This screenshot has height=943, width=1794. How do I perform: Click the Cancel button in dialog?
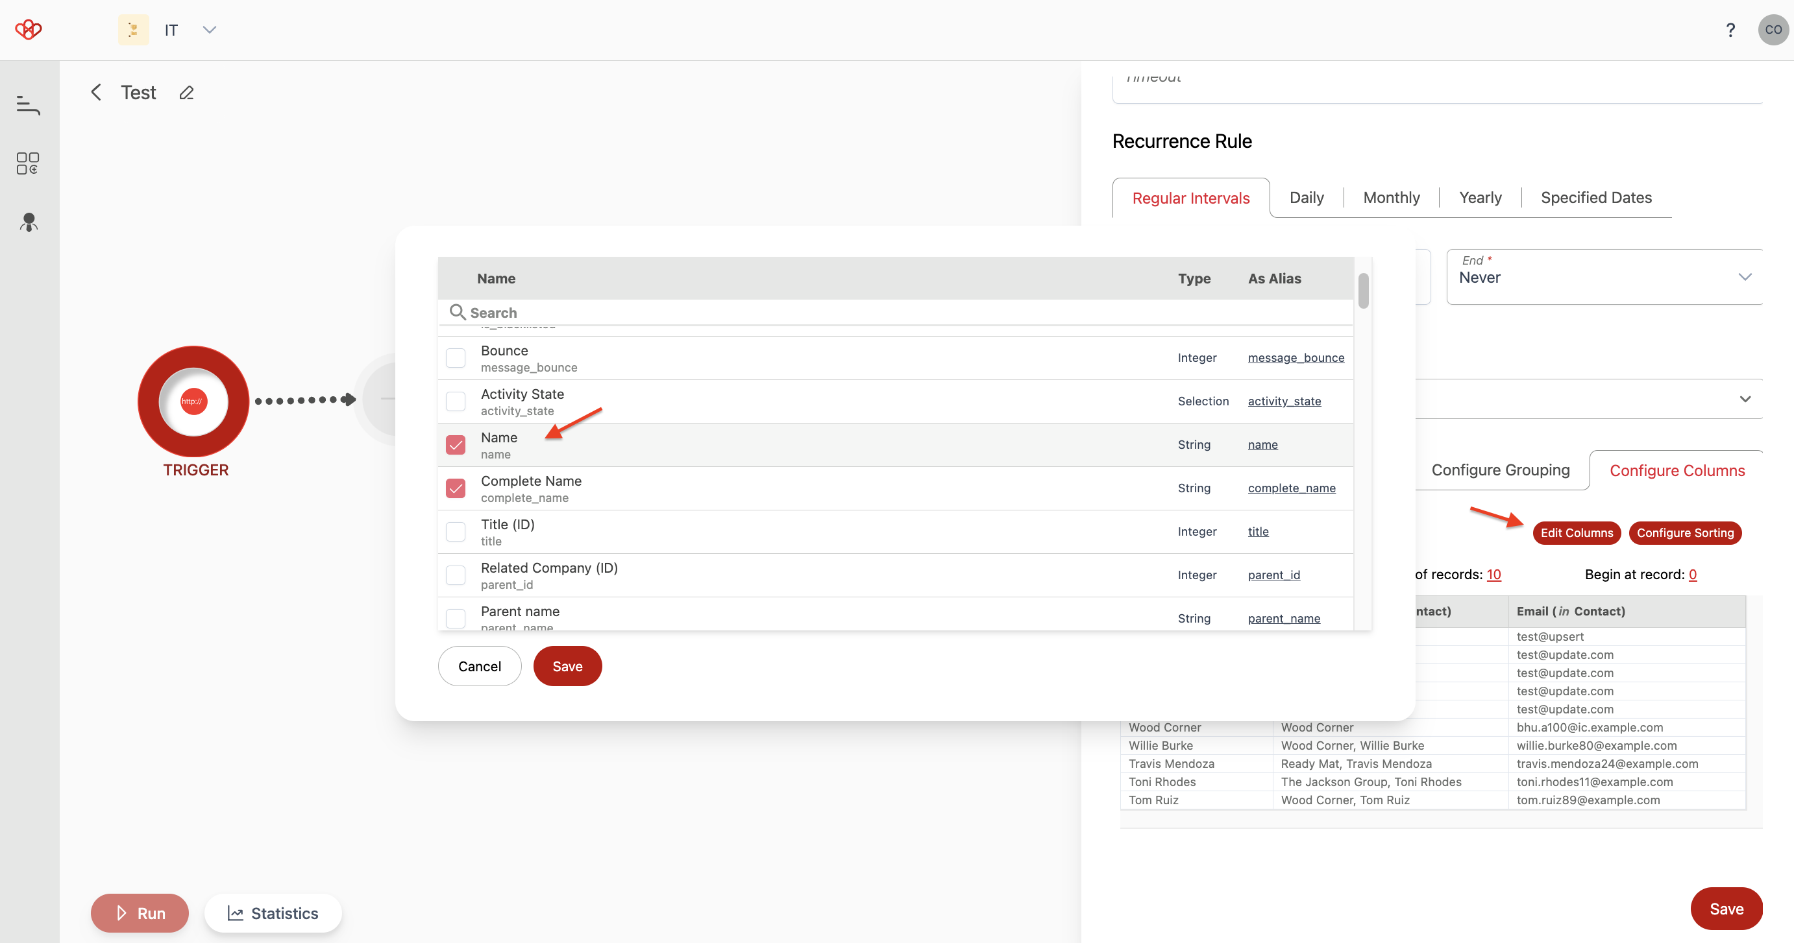coord(480,665)
